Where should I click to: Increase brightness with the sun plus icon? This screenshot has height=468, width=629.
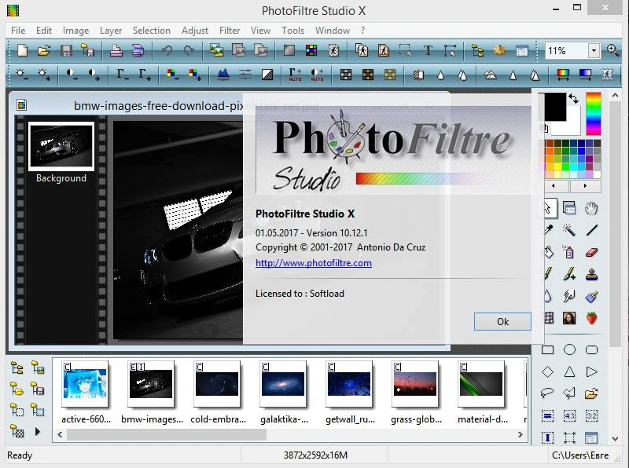tap(44, 75)
